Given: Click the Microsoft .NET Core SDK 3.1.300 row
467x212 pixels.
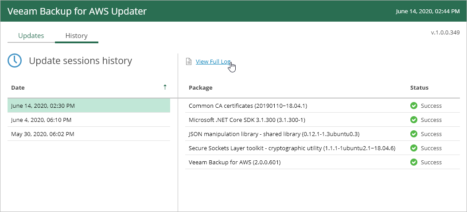Looking at the screenshot, I should point(323,120).
